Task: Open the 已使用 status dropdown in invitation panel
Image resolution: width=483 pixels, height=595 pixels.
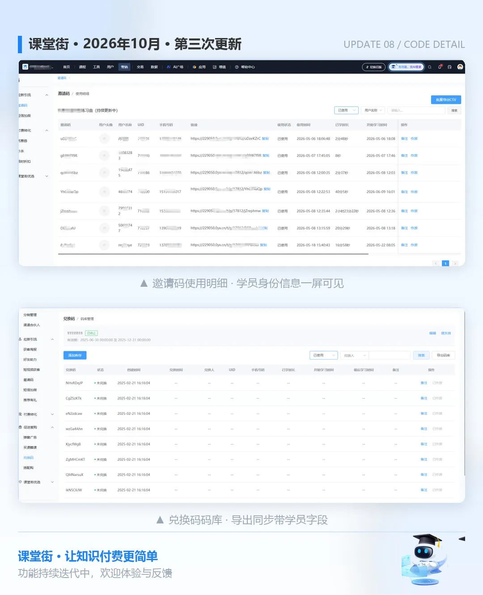Action: coord(347,110)
